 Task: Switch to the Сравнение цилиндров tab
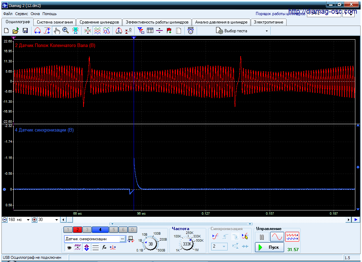tap(99, 22)
